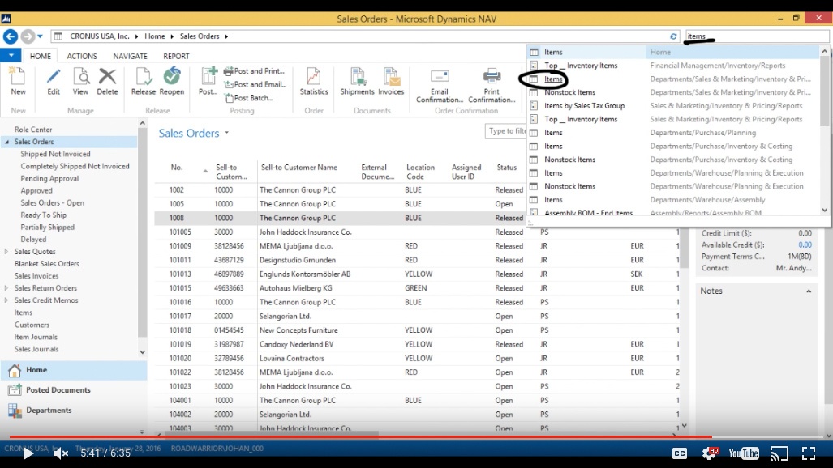Open Top Inventory Items under Financial Management
This screenshot has width=833, height=468.
tap(673, 66)
